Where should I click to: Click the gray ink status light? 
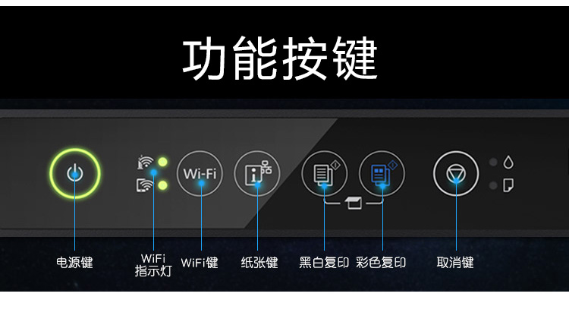coord(493,162)
